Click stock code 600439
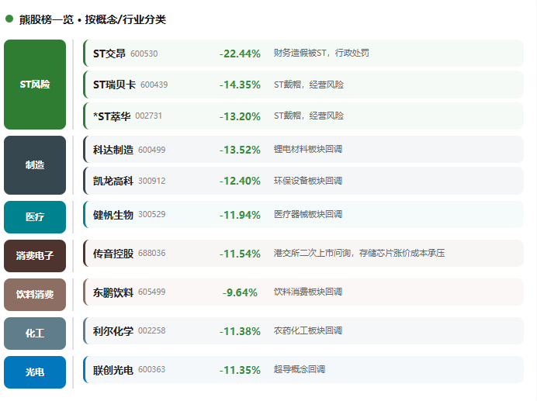This screenshot has width=537, height=401. (x=154, y=85)
